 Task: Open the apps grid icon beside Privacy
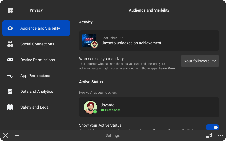tap(10, 10)
